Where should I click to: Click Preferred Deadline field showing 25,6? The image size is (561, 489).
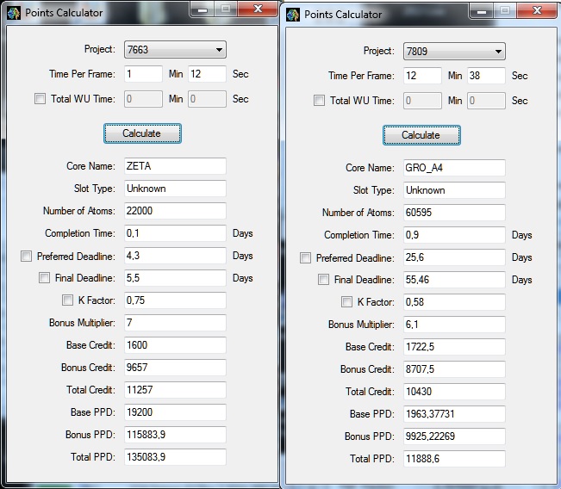(454, 257)
